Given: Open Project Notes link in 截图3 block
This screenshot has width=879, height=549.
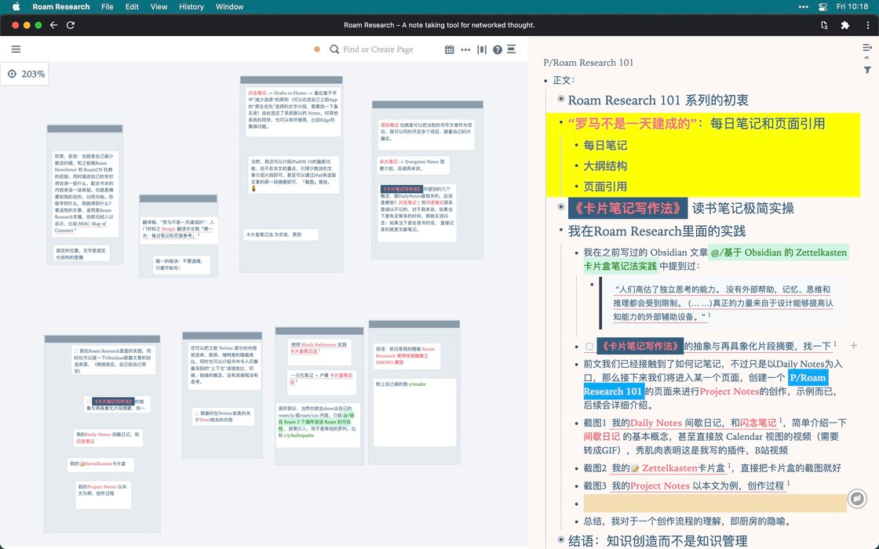Looking at the screenshot, I should (x=660, y=485).
